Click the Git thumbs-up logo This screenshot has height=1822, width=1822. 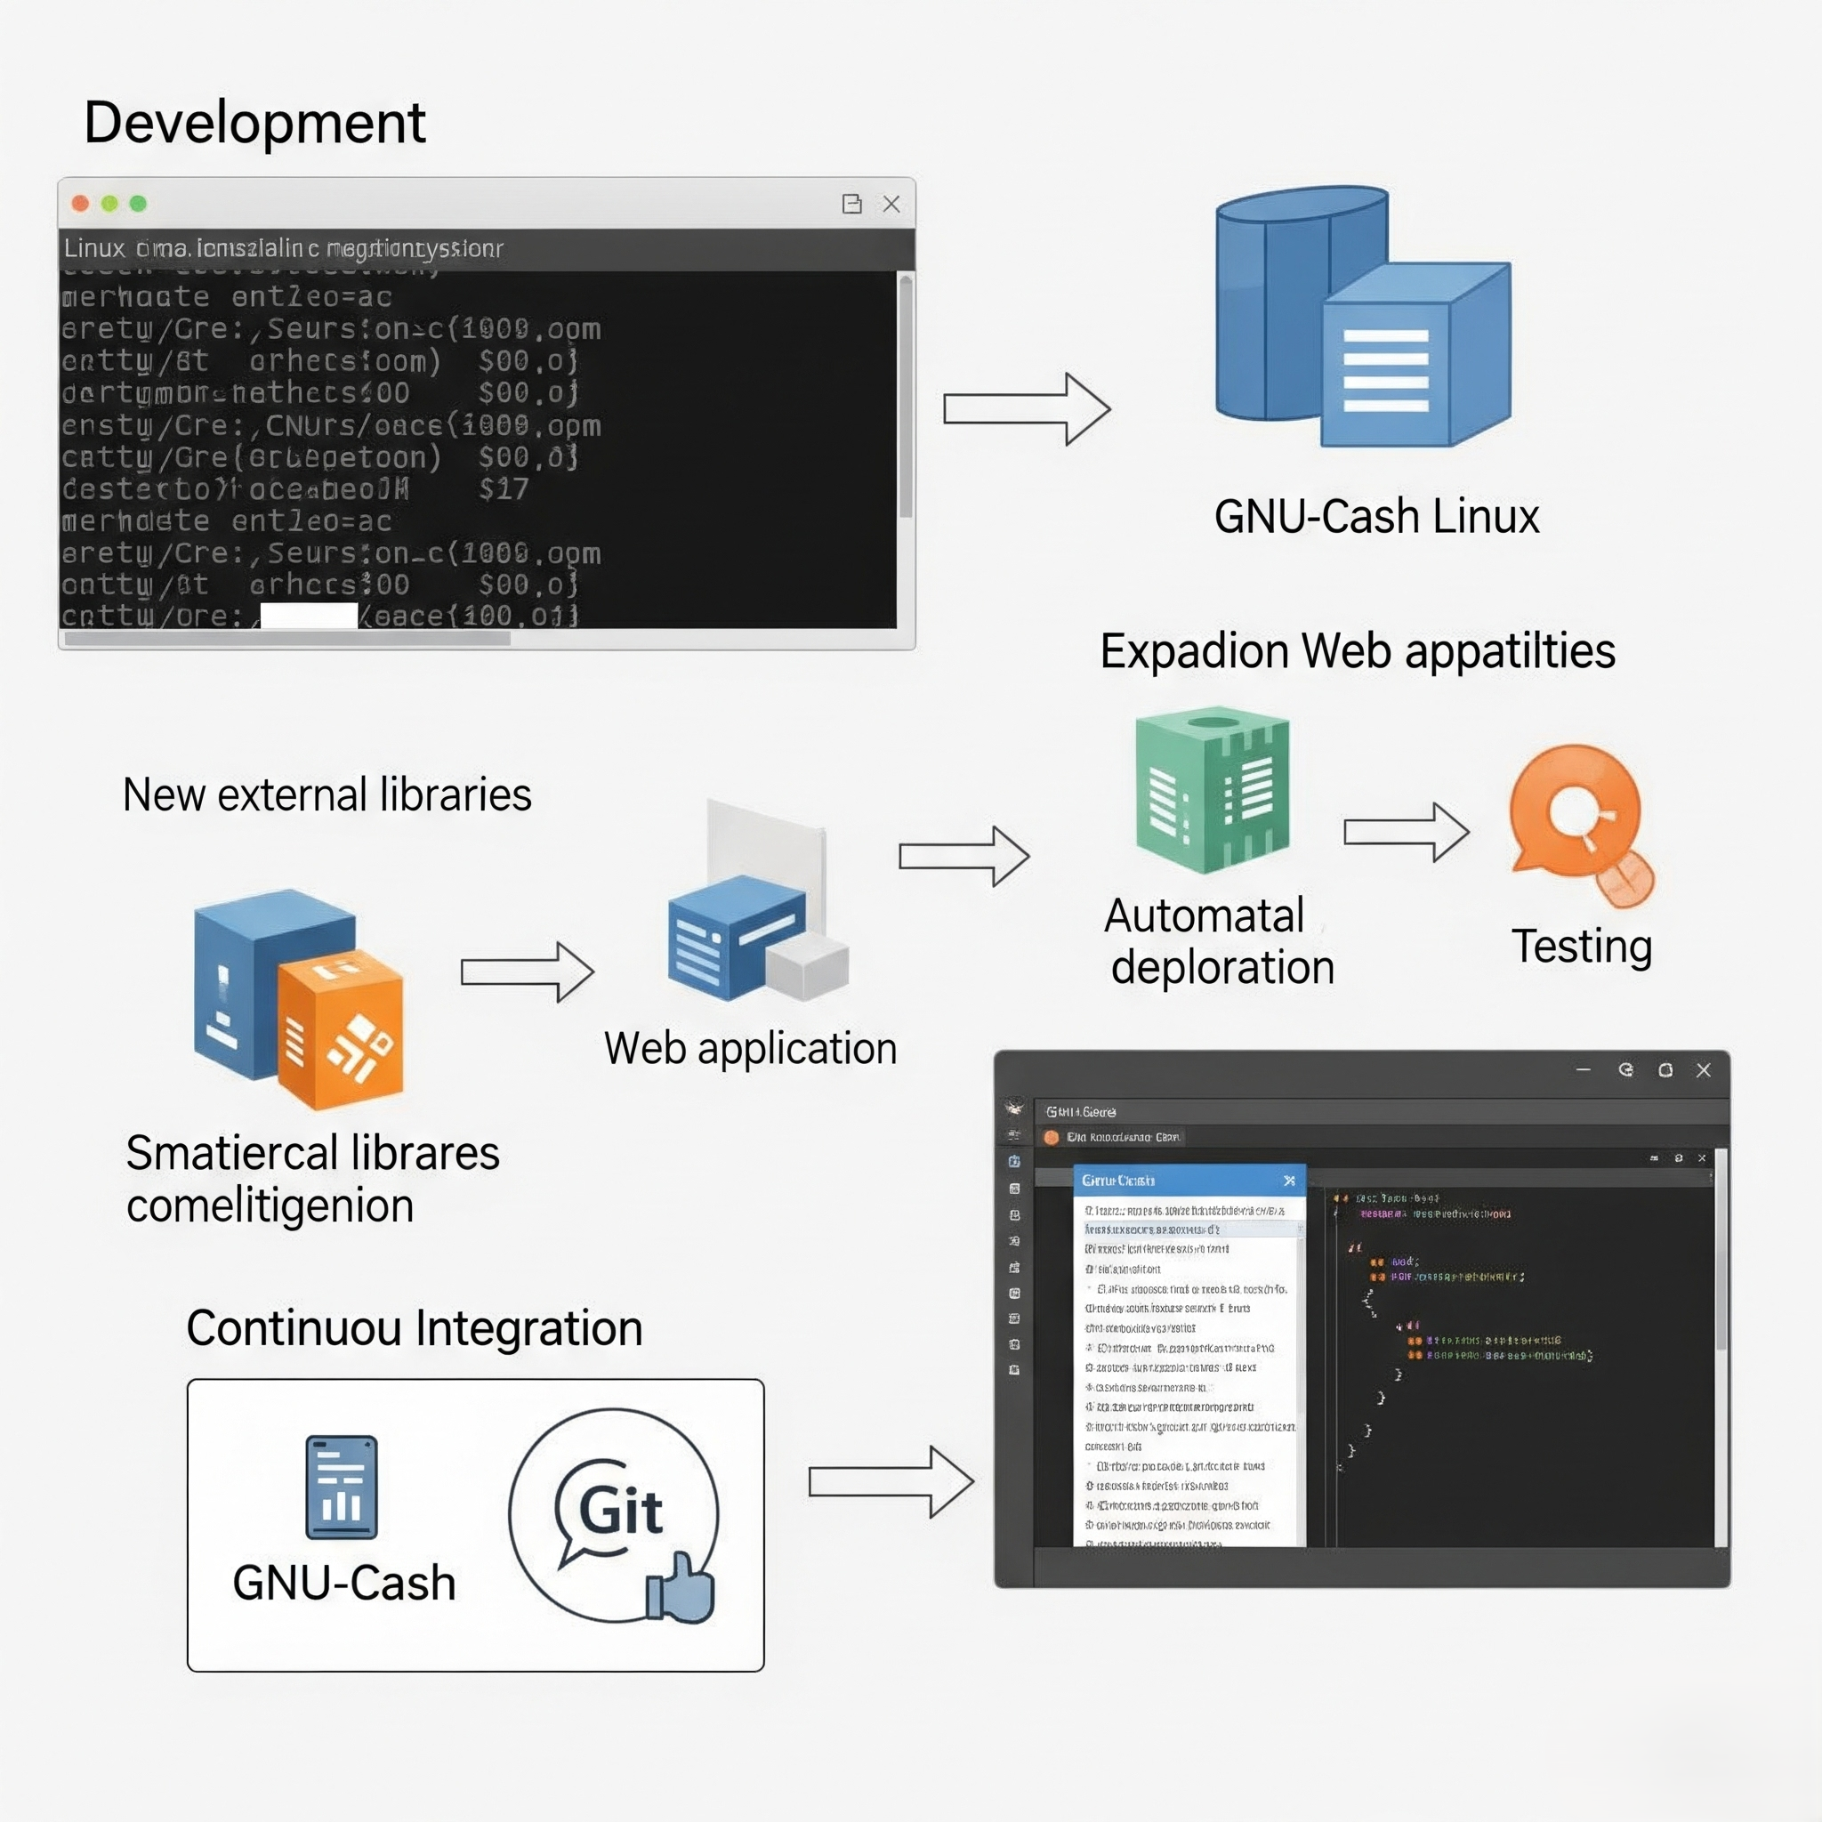pyautogui.click(x=614, y=1515)
